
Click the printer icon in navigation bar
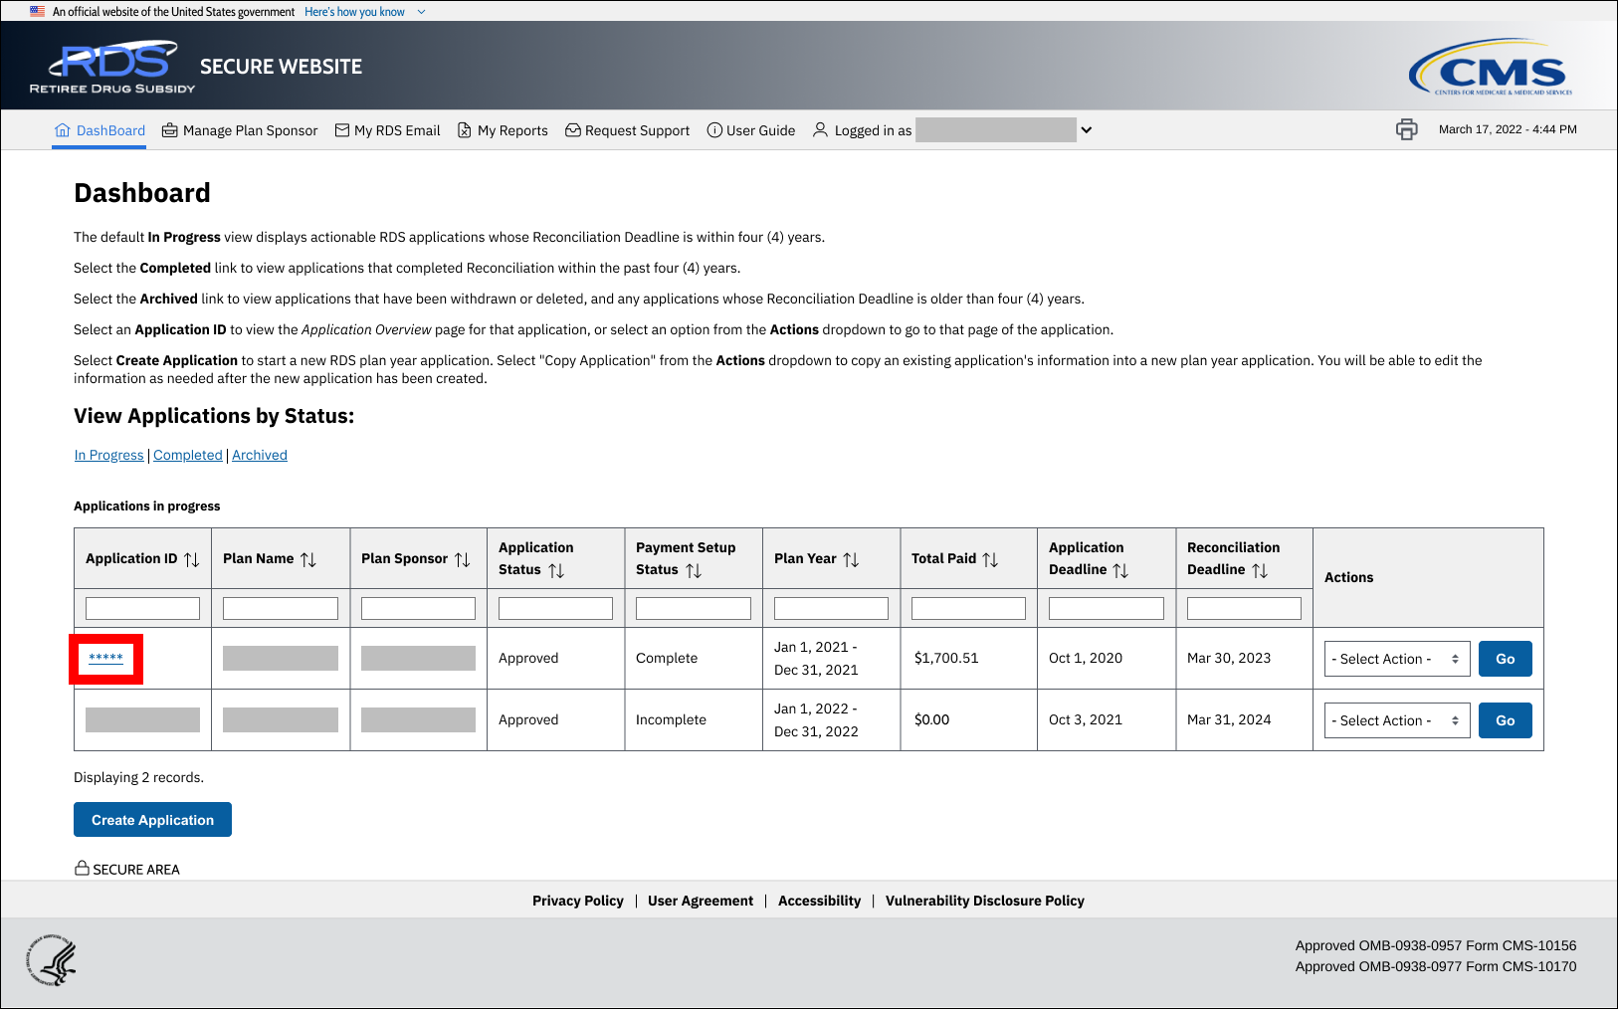[1406, 129]
